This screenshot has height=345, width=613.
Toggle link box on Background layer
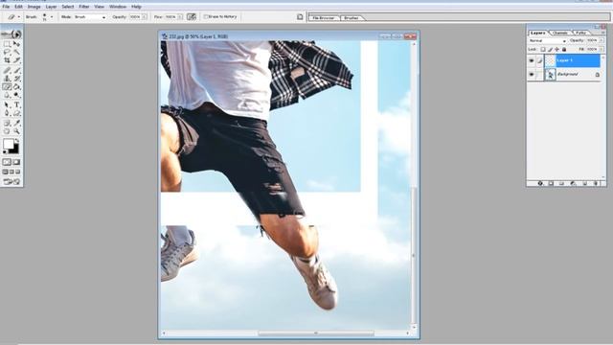pos(539,75)
